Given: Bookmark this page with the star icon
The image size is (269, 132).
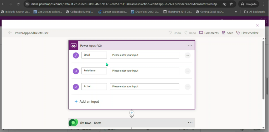Looking at the screenshot, I should pos(231,4).
